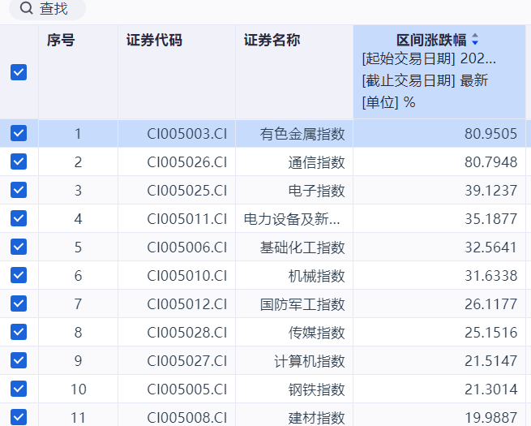
Task: Click the 国防军工指数 name cell
Action: [x=294, y=304]
